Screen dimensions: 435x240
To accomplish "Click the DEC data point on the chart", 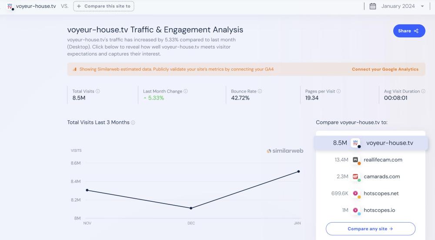I will point(191,208).
